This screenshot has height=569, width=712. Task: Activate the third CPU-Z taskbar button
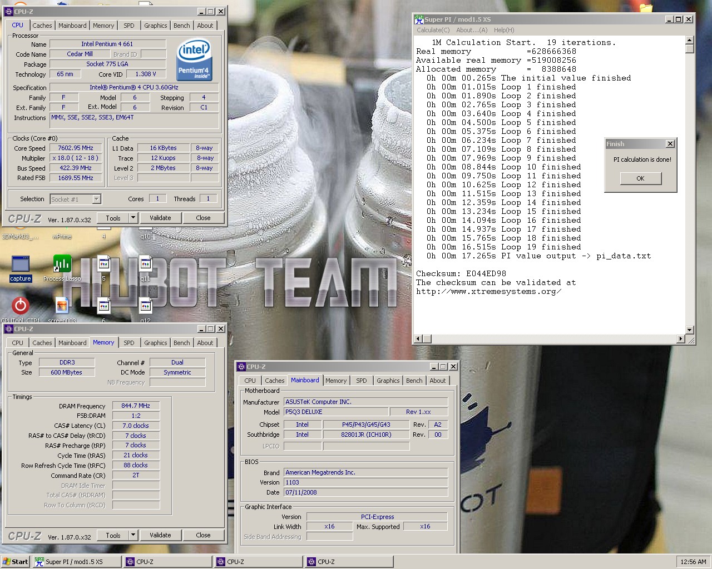pyautogui.click(x=350, y=561)
